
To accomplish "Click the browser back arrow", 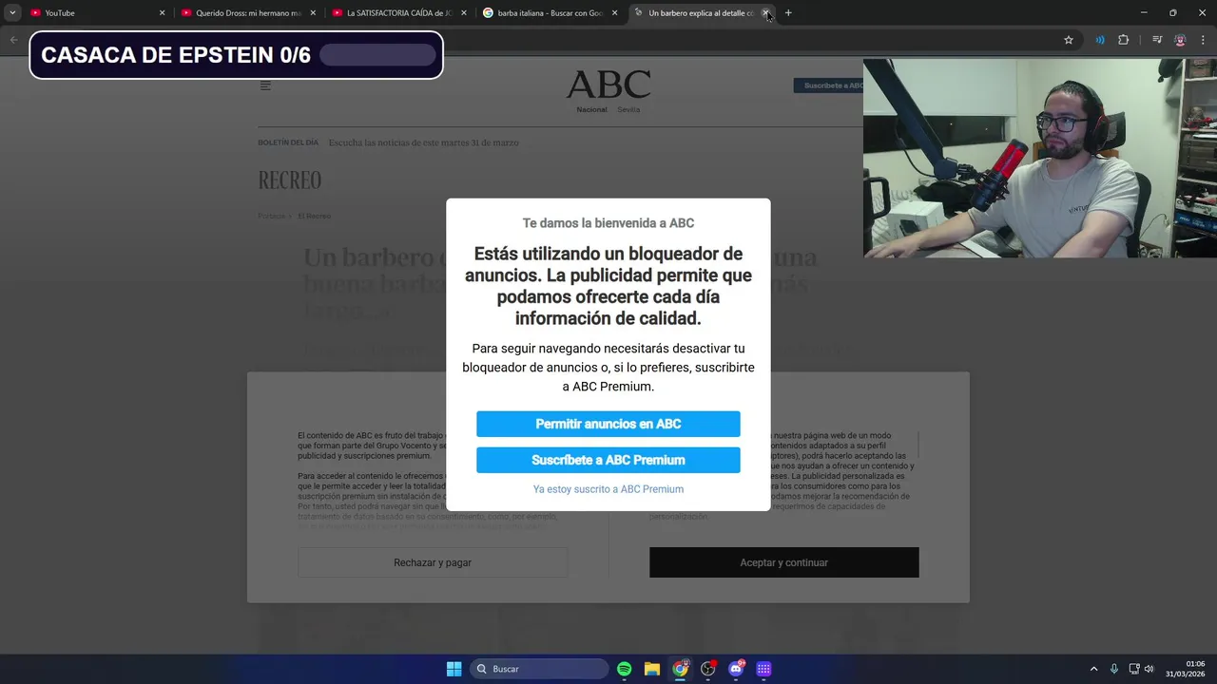I will 13,40.
